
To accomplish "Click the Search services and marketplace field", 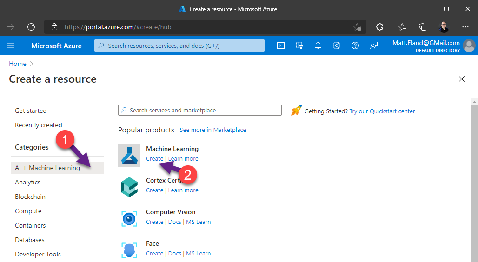I will point(199,110).
